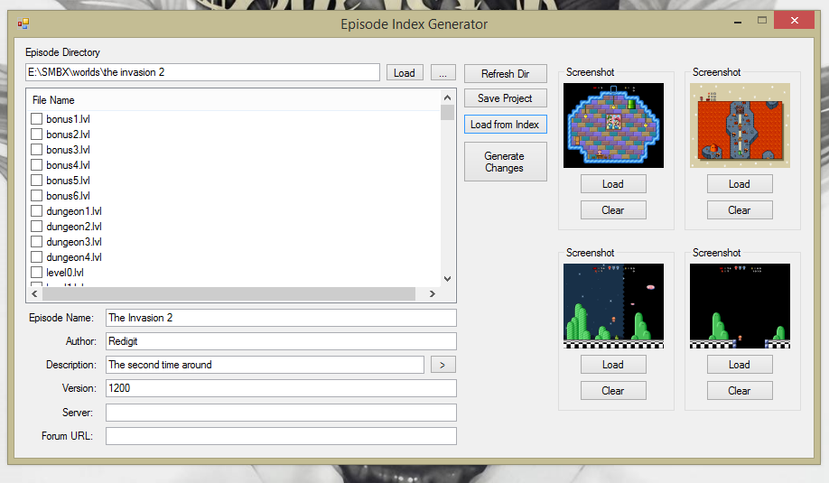This screenshot has height=483, width=829.
Task: Clear the lava map screenshot
Action: coord(740,209)
